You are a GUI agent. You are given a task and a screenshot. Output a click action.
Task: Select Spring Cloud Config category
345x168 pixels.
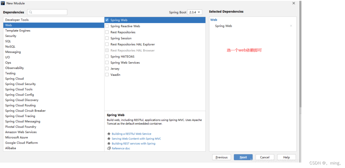point(54,95)
